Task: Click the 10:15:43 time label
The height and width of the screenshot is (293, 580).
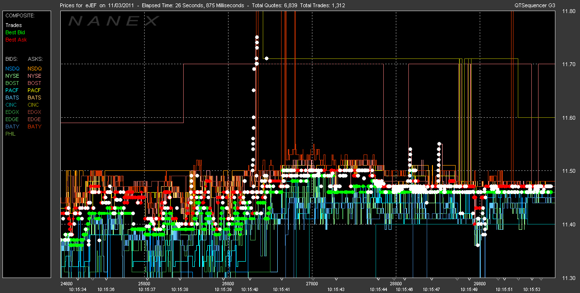Action: click(336, 290)
